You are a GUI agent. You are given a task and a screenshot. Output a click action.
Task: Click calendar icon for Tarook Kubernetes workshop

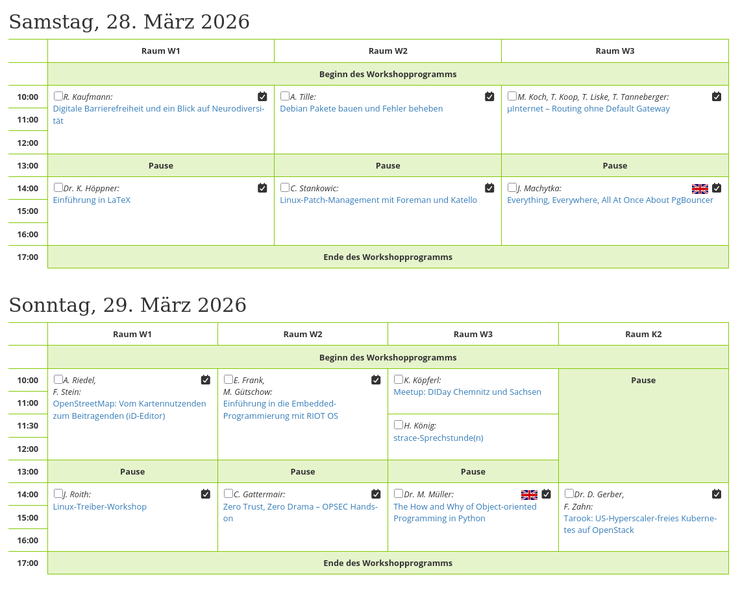(x=717, y=494)
